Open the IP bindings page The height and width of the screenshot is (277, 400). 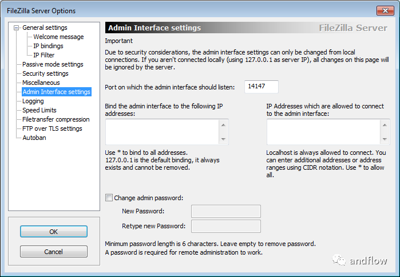coord(48,46)
